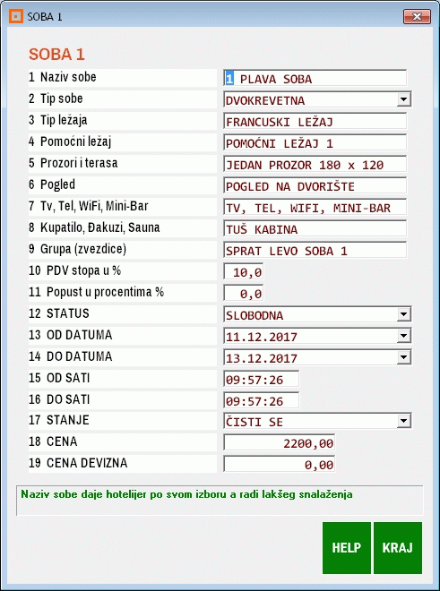
Task: Click the TUŠ KABINA field
Action: pos(315,228)
